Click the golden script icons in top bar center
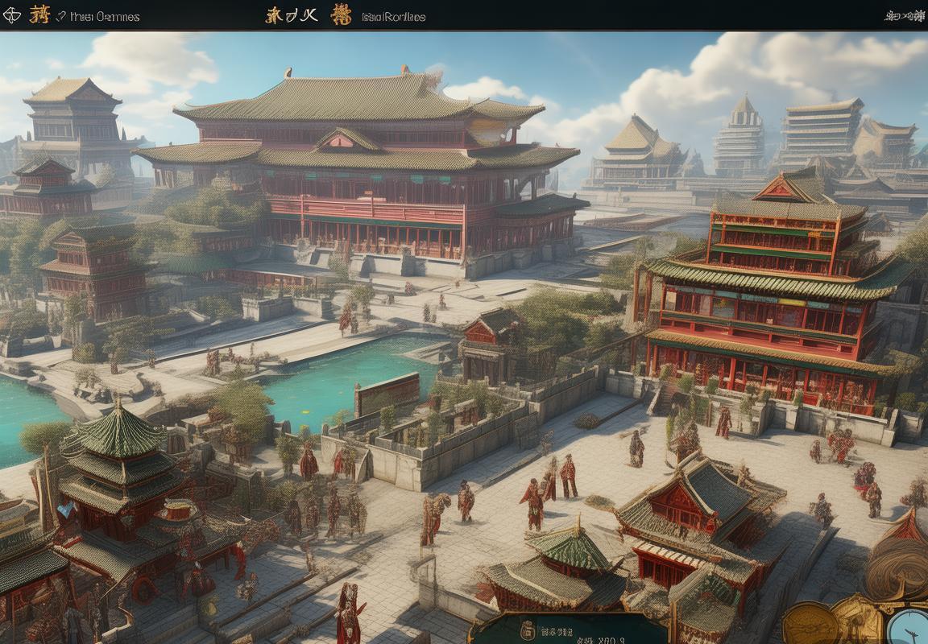928x644 pixels. tap(291, 15)
